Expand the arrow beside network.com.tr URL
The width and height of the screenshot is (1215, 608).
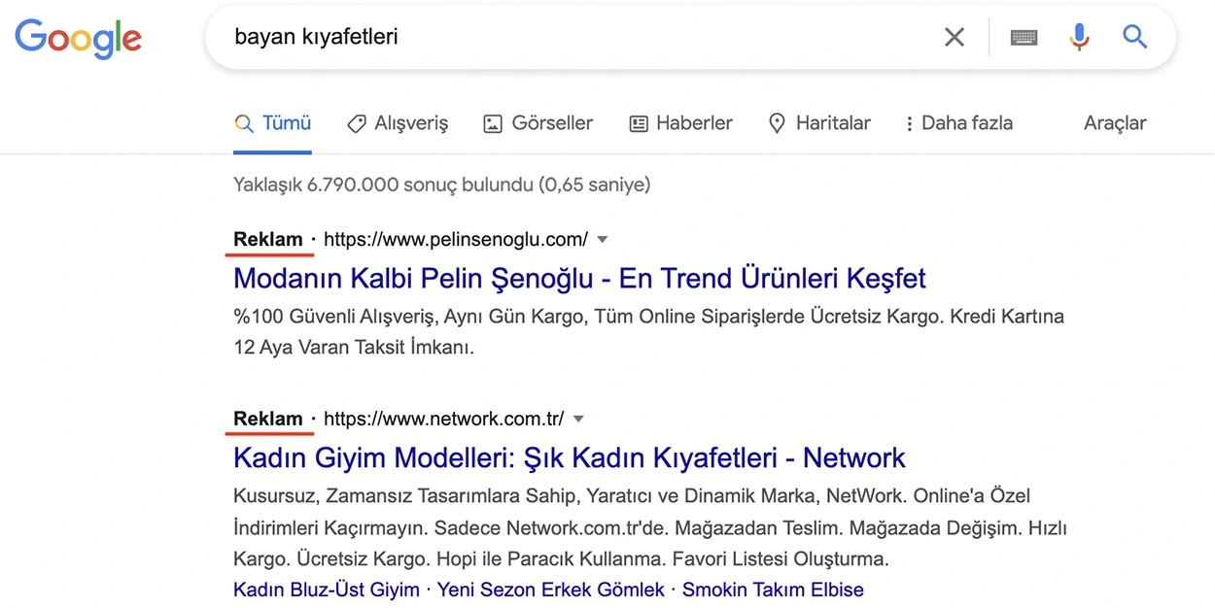coord(578,419)
